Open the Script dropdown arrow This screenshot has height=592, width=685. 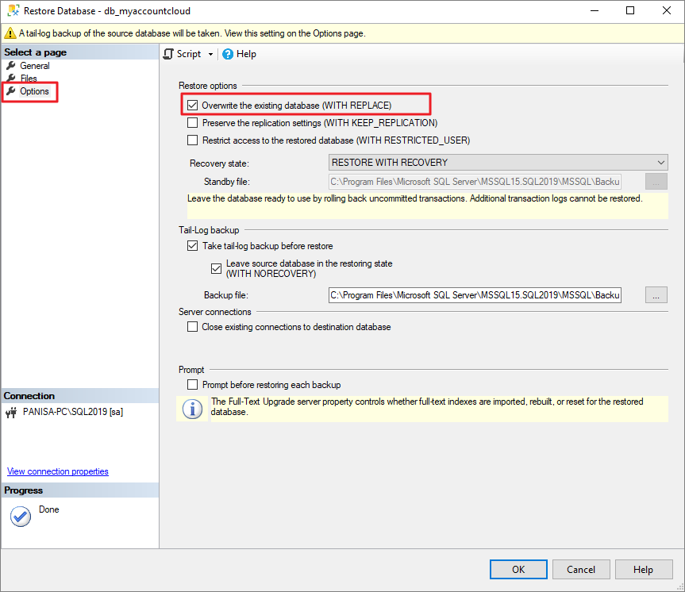coord(210,54)
